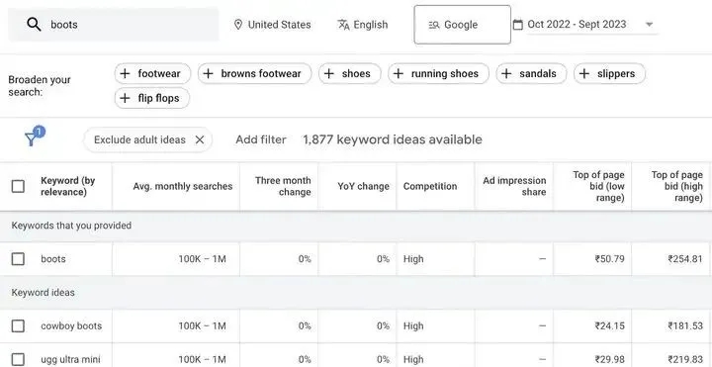The image size is (712, 367).
Task: Click the ₹24.15 low bid value
Action: pyautogui.click(x=610, y=325)
